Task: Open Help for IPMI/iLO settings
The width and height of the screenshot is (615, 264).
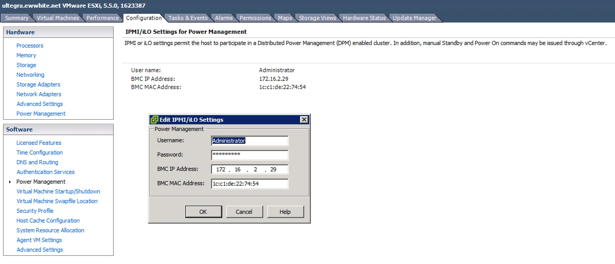Action: (x=285, y=212)
